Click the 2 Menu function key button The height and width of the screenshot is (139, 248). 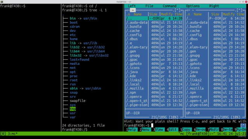tap(145, 130)
